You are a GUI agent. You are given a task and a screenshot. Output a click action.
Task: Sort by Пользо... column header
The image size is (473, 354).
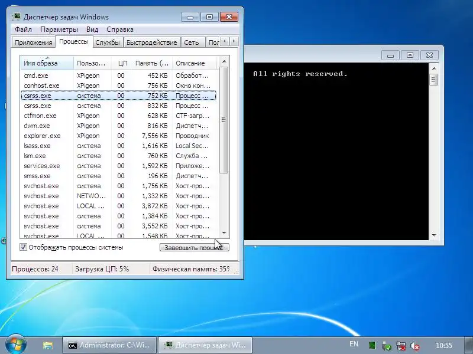pyautogui.click(x=92, y=63)
